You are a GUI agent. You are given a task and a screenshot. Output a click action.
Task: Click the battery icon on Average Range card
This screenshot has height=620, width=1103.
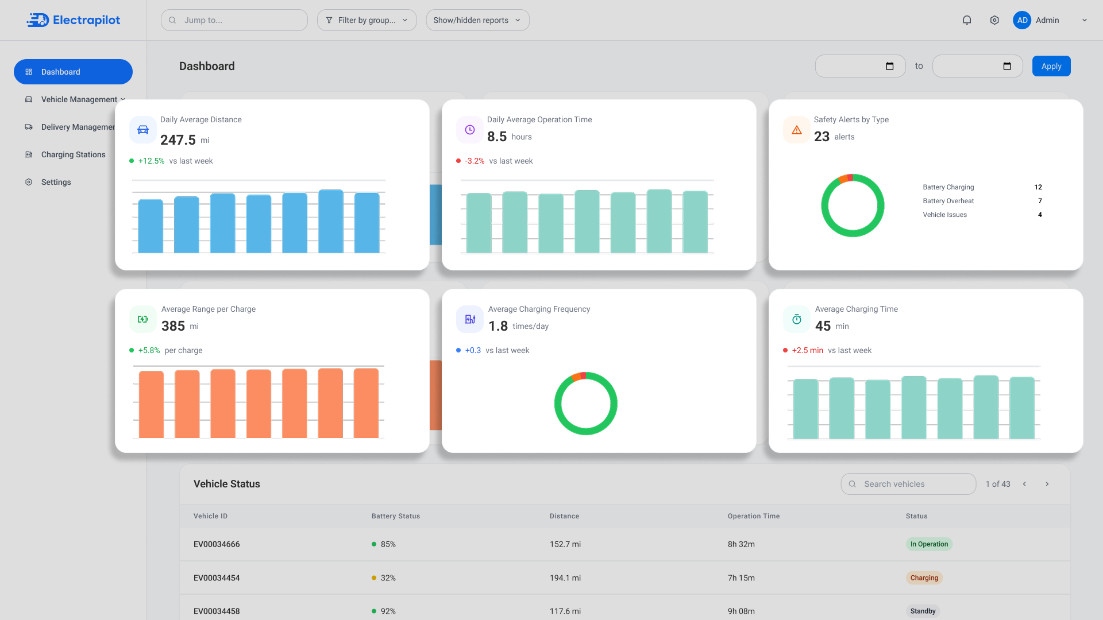pyautogui.click(x=143, y=319)
